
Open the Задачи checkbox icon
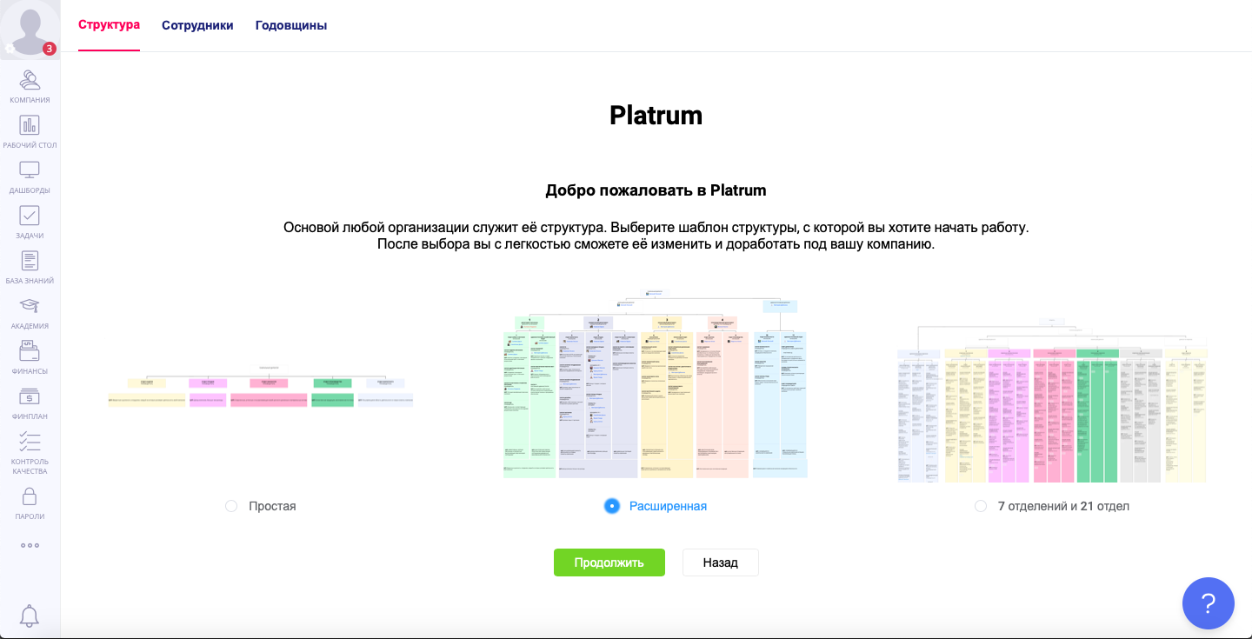[30, 216]
